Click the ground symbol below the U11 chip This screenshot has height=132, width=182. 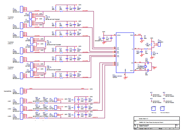[x=125, y=78]
